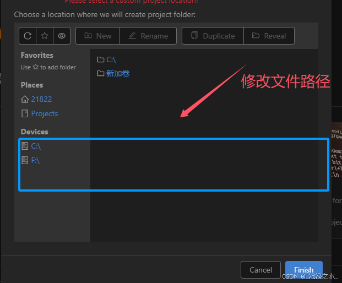Click the Rename button
The image size is (342, 283).
tap(148, 36)
